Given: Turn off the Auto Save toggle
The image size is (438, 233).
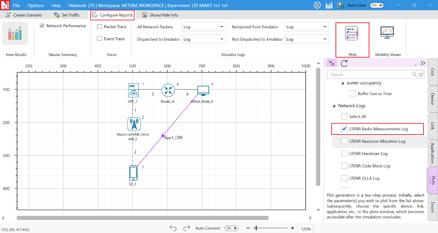Looking at the screenshot, I should click(x=377, y=5).
